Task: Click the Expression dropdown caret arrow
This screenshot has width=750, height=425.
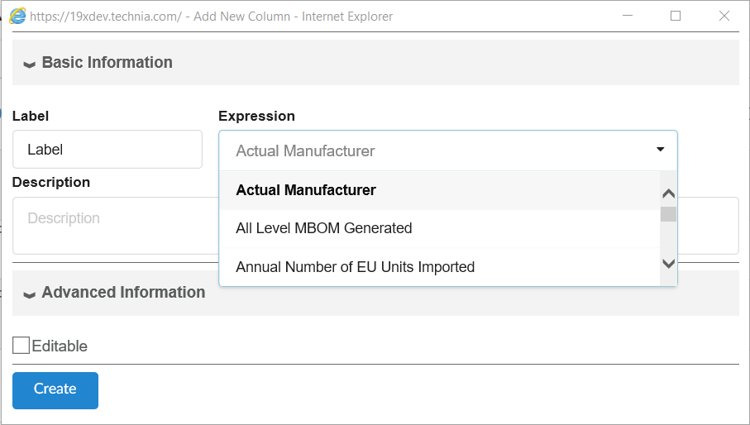Action: click(x=660, y=150)
